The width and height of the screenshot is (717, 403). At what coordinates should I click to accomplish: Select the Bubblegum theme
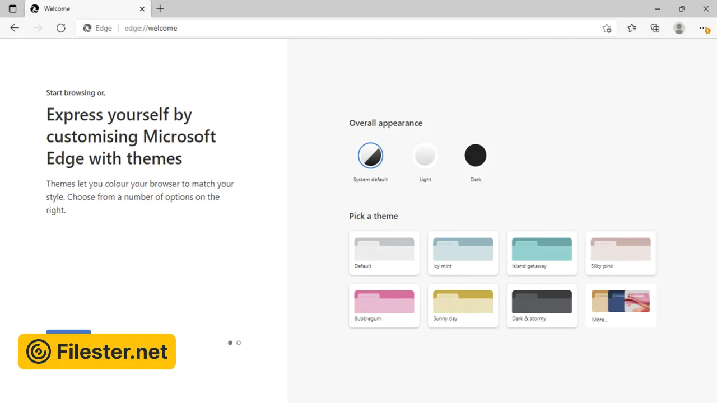pyautogui.click(x=384, y=305)
